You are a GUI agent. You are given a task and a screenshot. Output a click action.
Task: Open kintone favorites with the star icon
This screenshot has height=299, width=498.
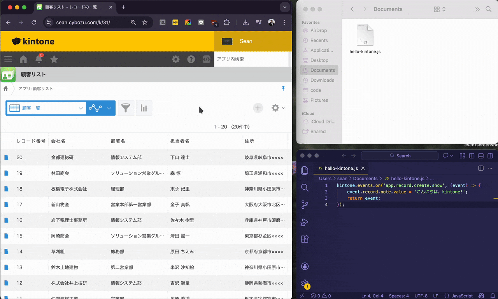(x=54, y=59)
